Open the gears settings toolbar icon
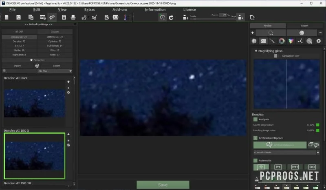326x190 pixels. [52, 17]
